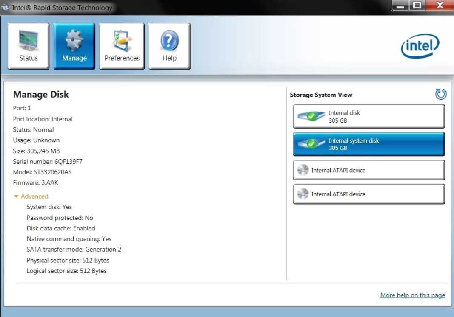Minimize the Intel Rapid Storage window
This screenshot has height=317, width=454.
click(400, 6)
